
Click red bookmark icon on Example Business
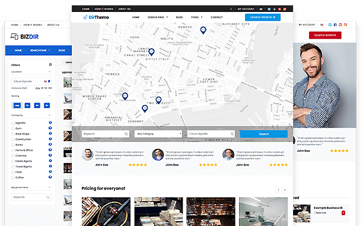click(343, 213)
